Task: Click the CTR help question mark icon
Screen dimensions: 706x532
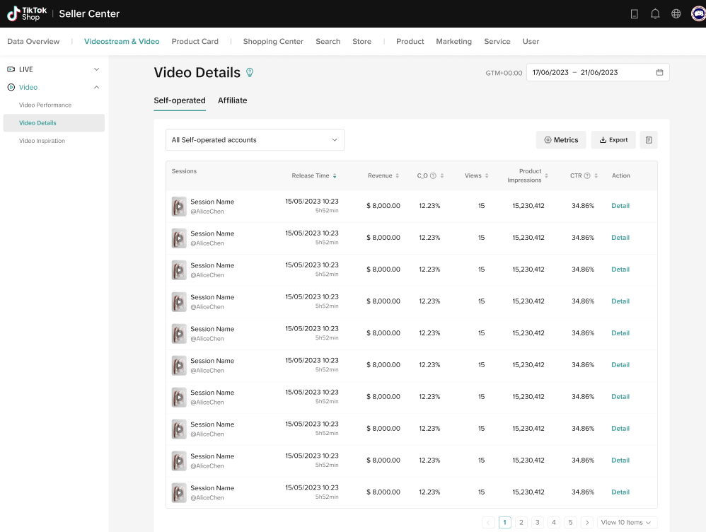Action: click(x=587, y=176)
